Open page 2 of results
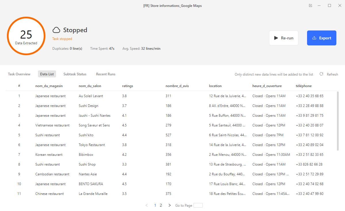 pyautogui.click(x=161, y=205)
